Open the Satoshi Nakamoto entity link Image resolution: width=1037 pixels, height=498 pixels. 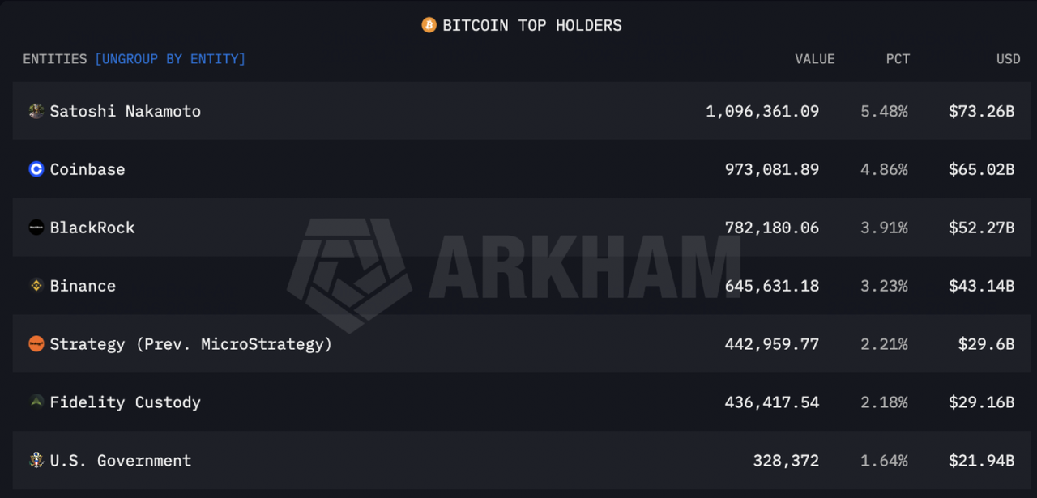[x=126, y=111]
